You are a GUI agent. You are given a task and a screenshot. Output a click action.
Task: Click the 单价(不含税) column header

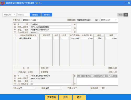(74, 35)
